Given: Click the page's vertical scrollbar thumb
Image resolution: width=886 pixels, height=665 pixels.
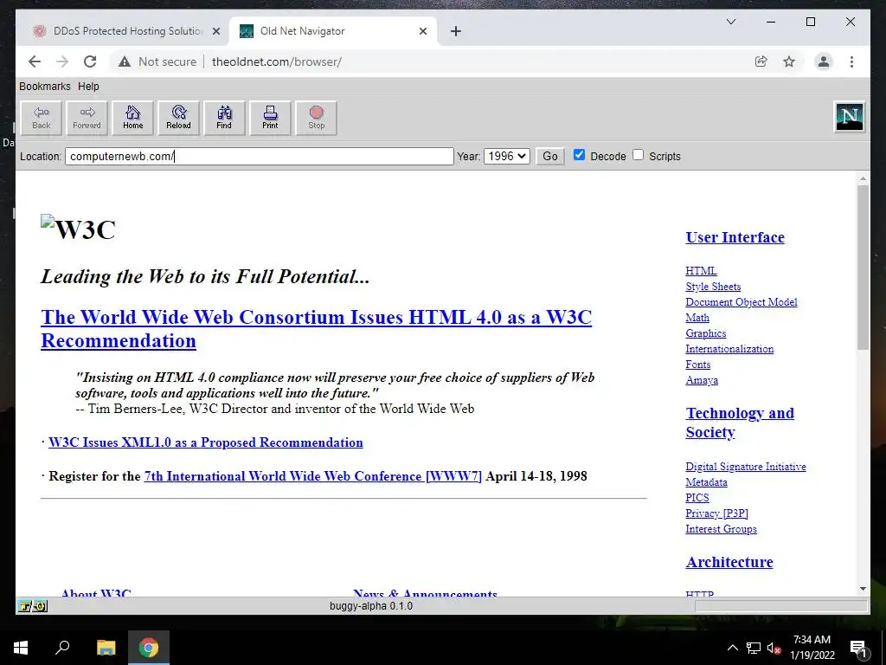Looking at the screenshot, I should pyautogui.click(x=863, y=267).
